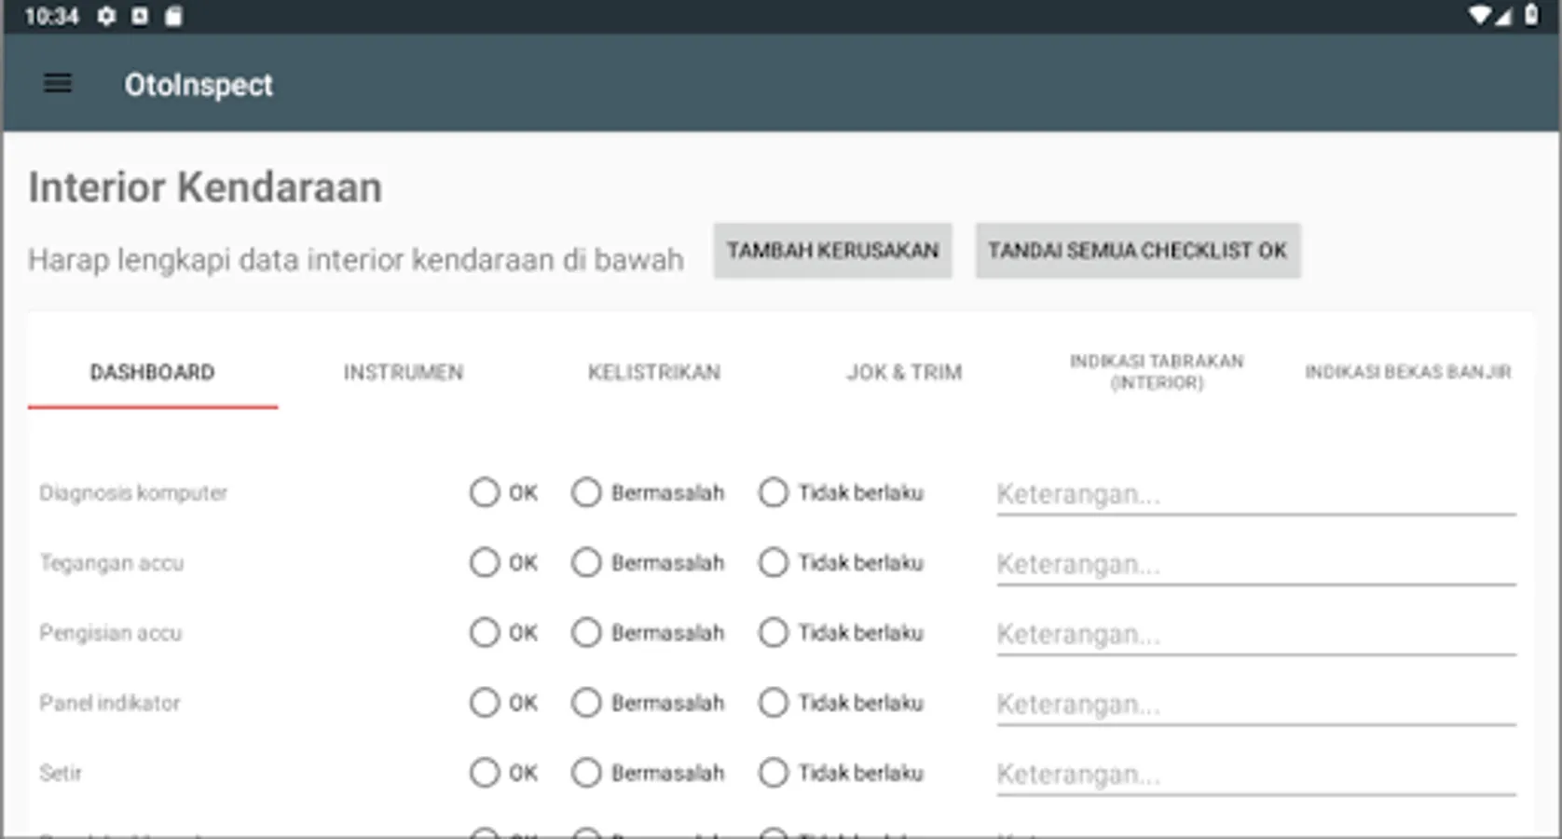Screen dimensions: 1562x839
Task: Tap the battery status icon
Action: (1531, 15)
